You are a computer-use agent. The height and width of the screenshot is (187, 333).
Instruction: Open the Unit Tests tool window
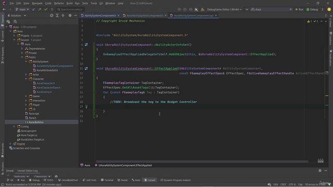click(x=89, y=180)
